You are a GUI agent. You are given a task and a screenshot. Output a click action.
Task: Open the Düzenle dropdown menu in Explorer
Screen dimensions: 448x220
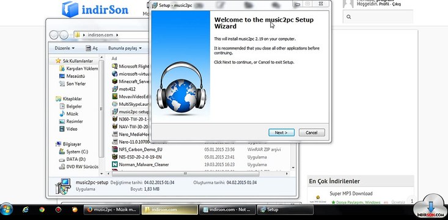65,48
